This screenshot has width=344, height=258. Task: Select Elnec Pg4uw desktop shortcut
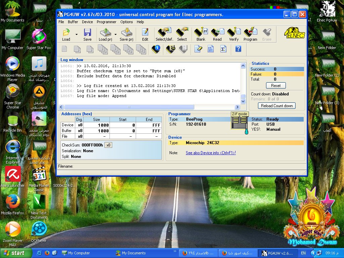point(327,11)
